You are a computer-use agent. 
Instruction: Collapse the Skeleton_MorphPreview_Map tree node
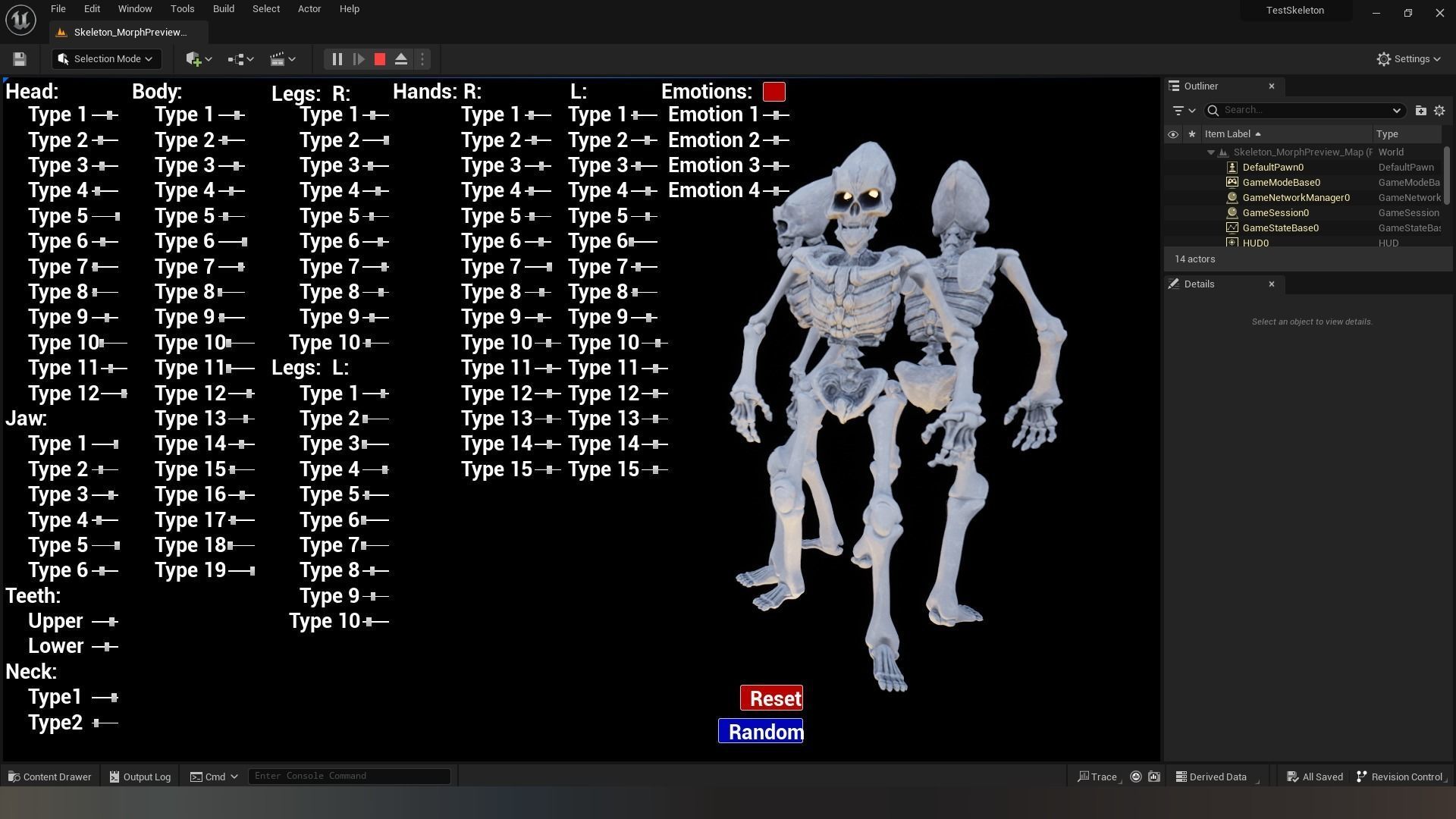(1211, 152)
